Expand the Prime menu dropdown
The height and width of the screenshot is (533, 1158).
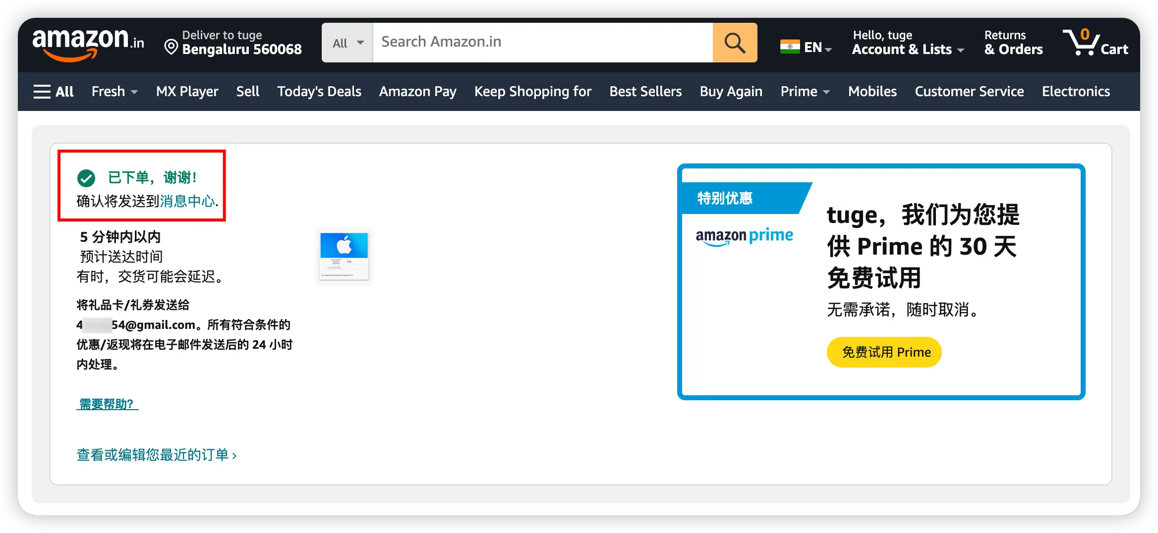(805, 92)
